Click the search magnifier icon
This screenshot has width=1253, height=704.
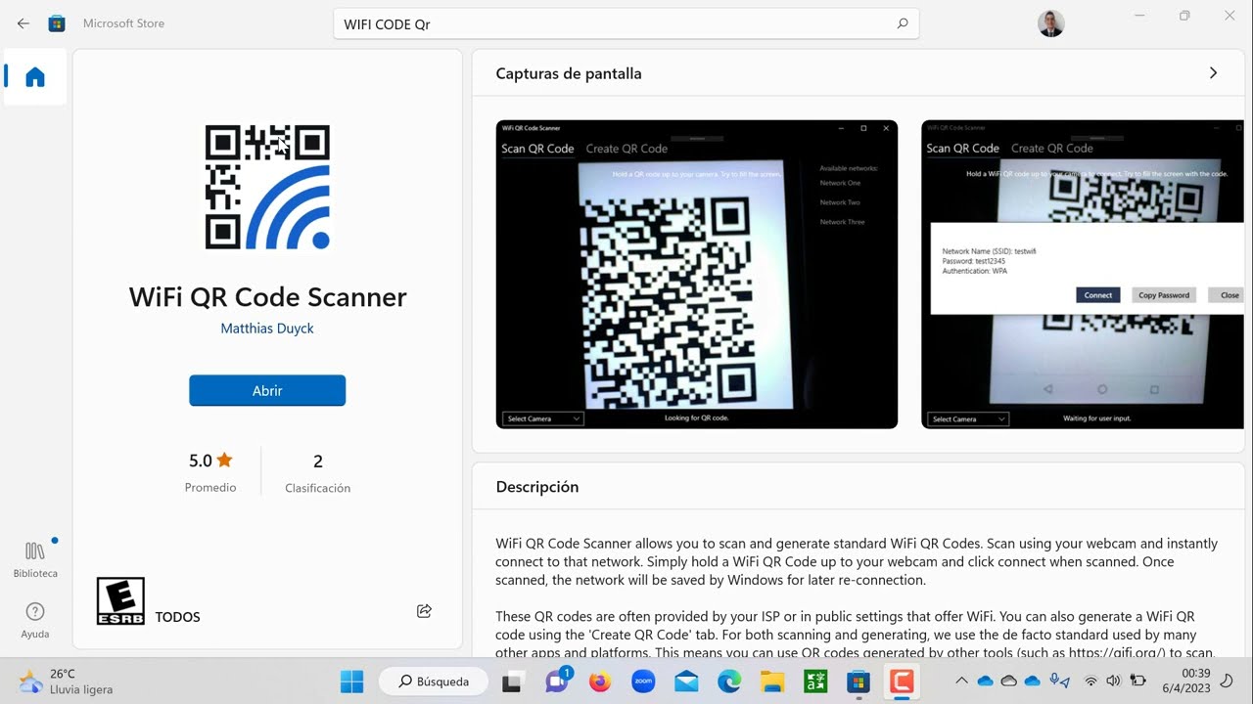(903, 23)
